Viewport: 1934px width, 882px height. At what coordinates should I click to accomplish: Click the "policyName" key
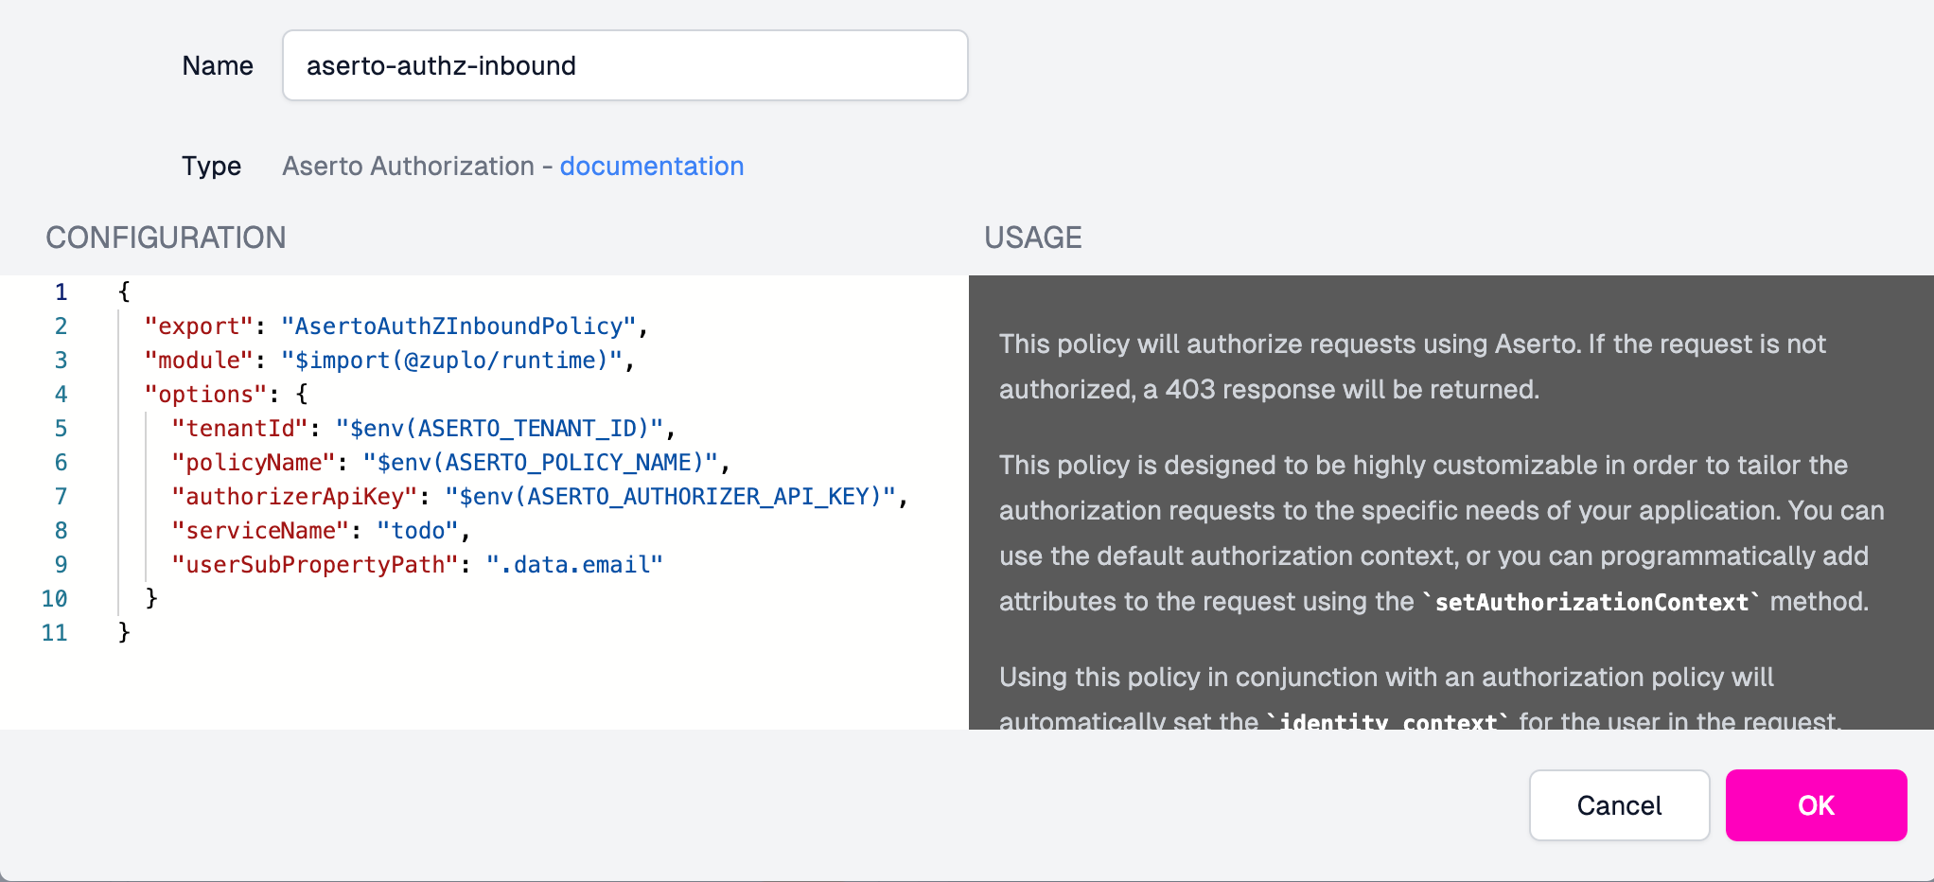point(254,463)
